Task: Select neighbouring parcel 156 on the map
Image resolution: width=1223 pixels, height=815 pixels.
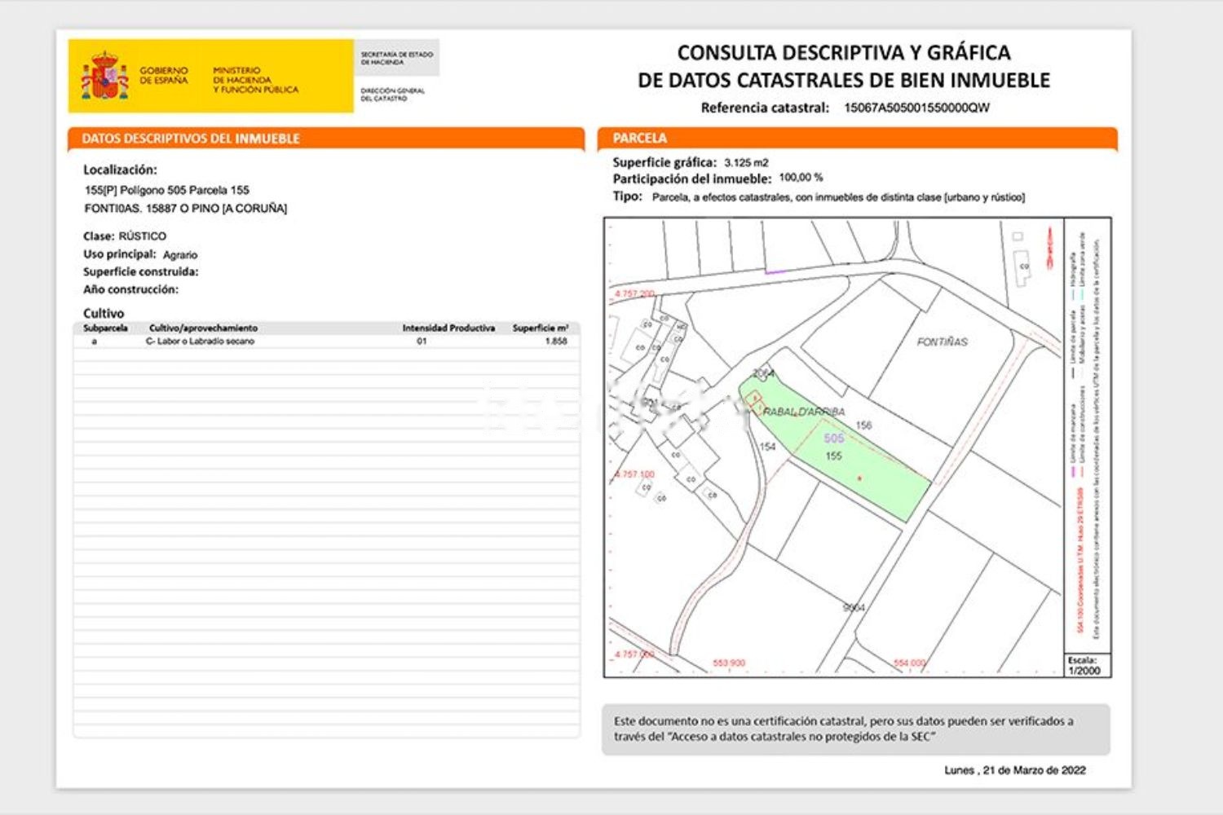Action: click(x=863, y=425)
